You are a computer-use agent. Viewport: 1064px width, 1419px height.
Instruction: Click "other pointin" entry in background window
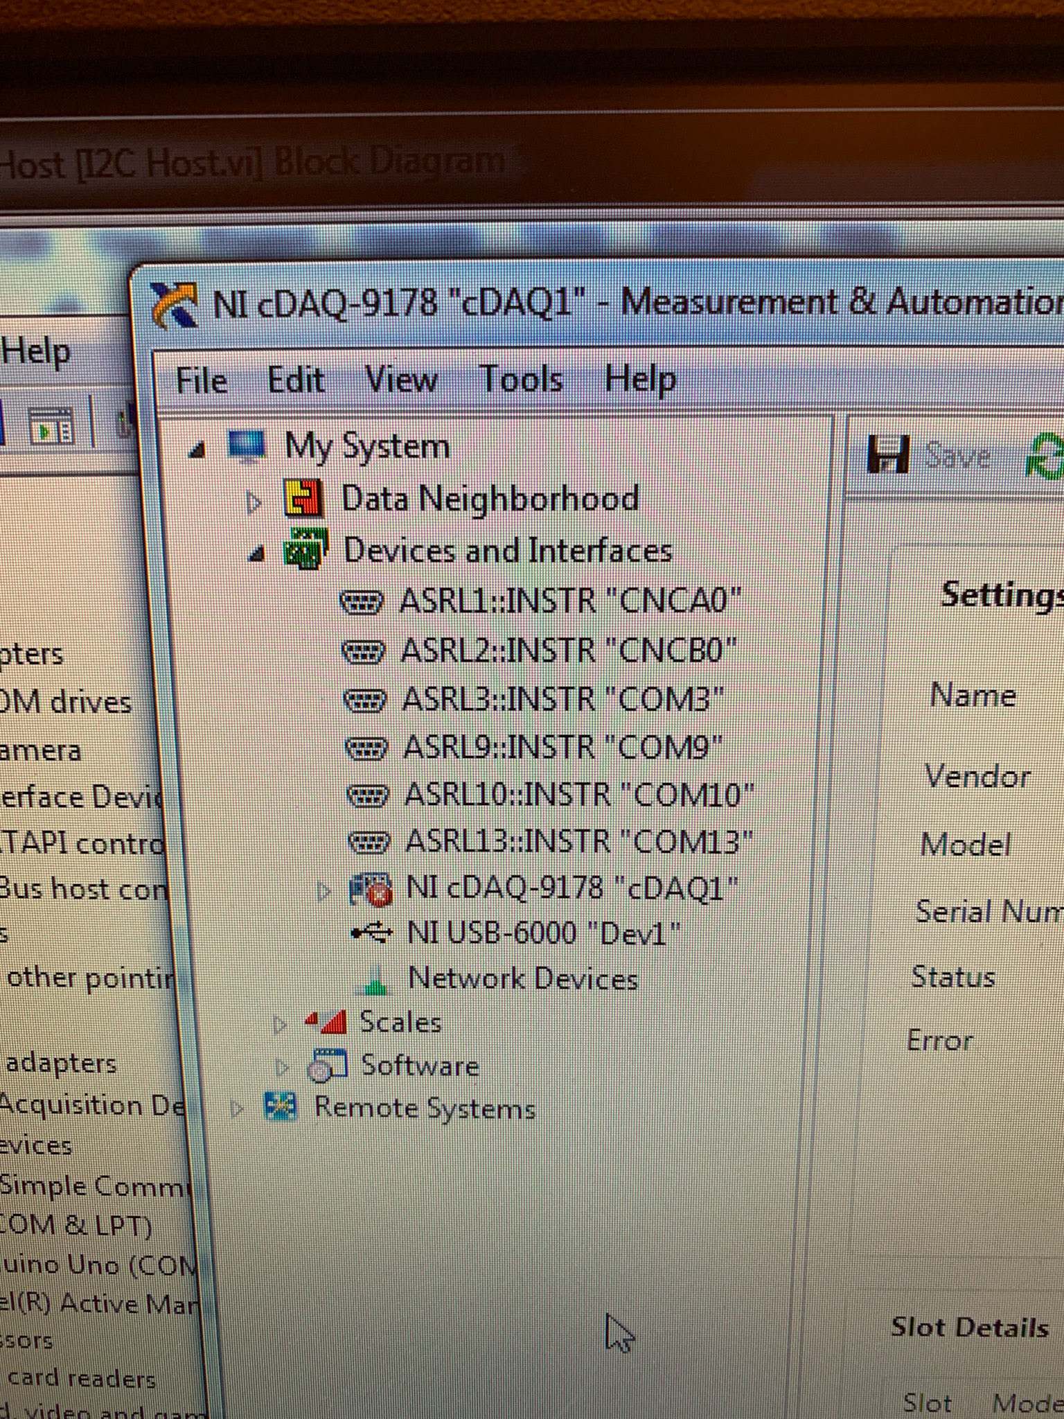tap(91, 978)
